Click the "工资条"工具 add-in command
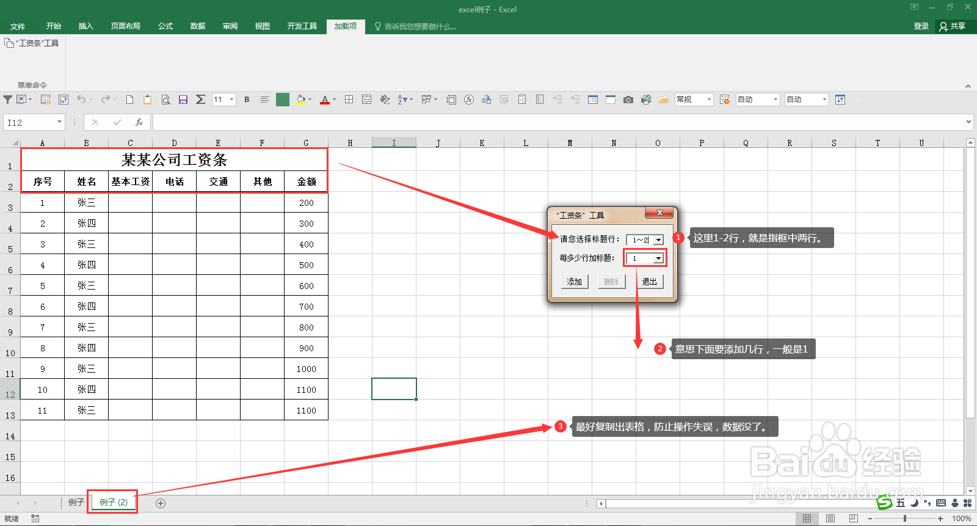This screenshot has height=526, width=977. (32, 43)
